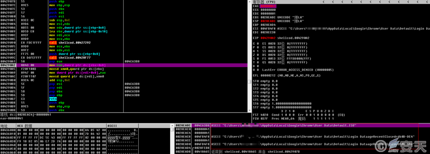Select ESP register row
The height and width of the screenshot is (154, 430).
click(x=278, y=21)
